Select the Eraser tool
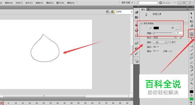Image resolution: width=195 pixels, height=105 pixels. point(192,75)
